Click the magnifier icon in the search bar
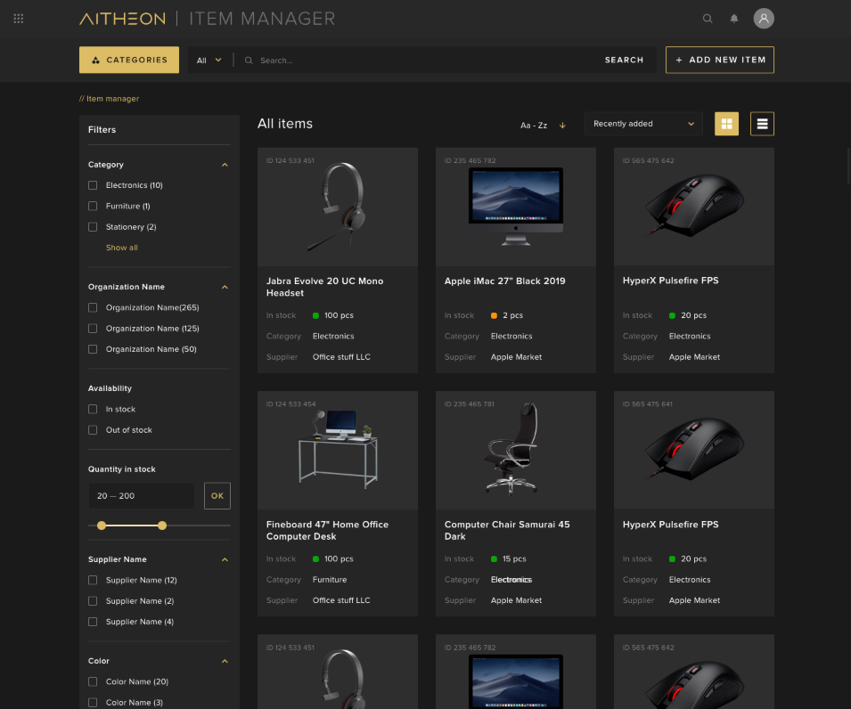This screenshot has height=709, width=851. [249, 61]
